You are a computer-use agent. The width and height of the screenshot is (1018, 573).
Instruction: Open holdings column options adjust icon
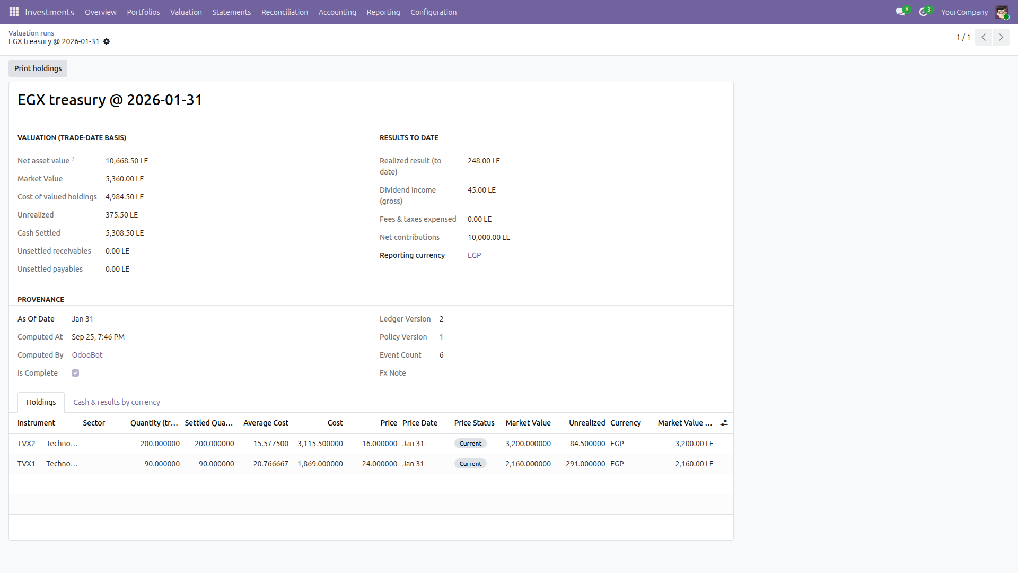(x=724, y=423)
